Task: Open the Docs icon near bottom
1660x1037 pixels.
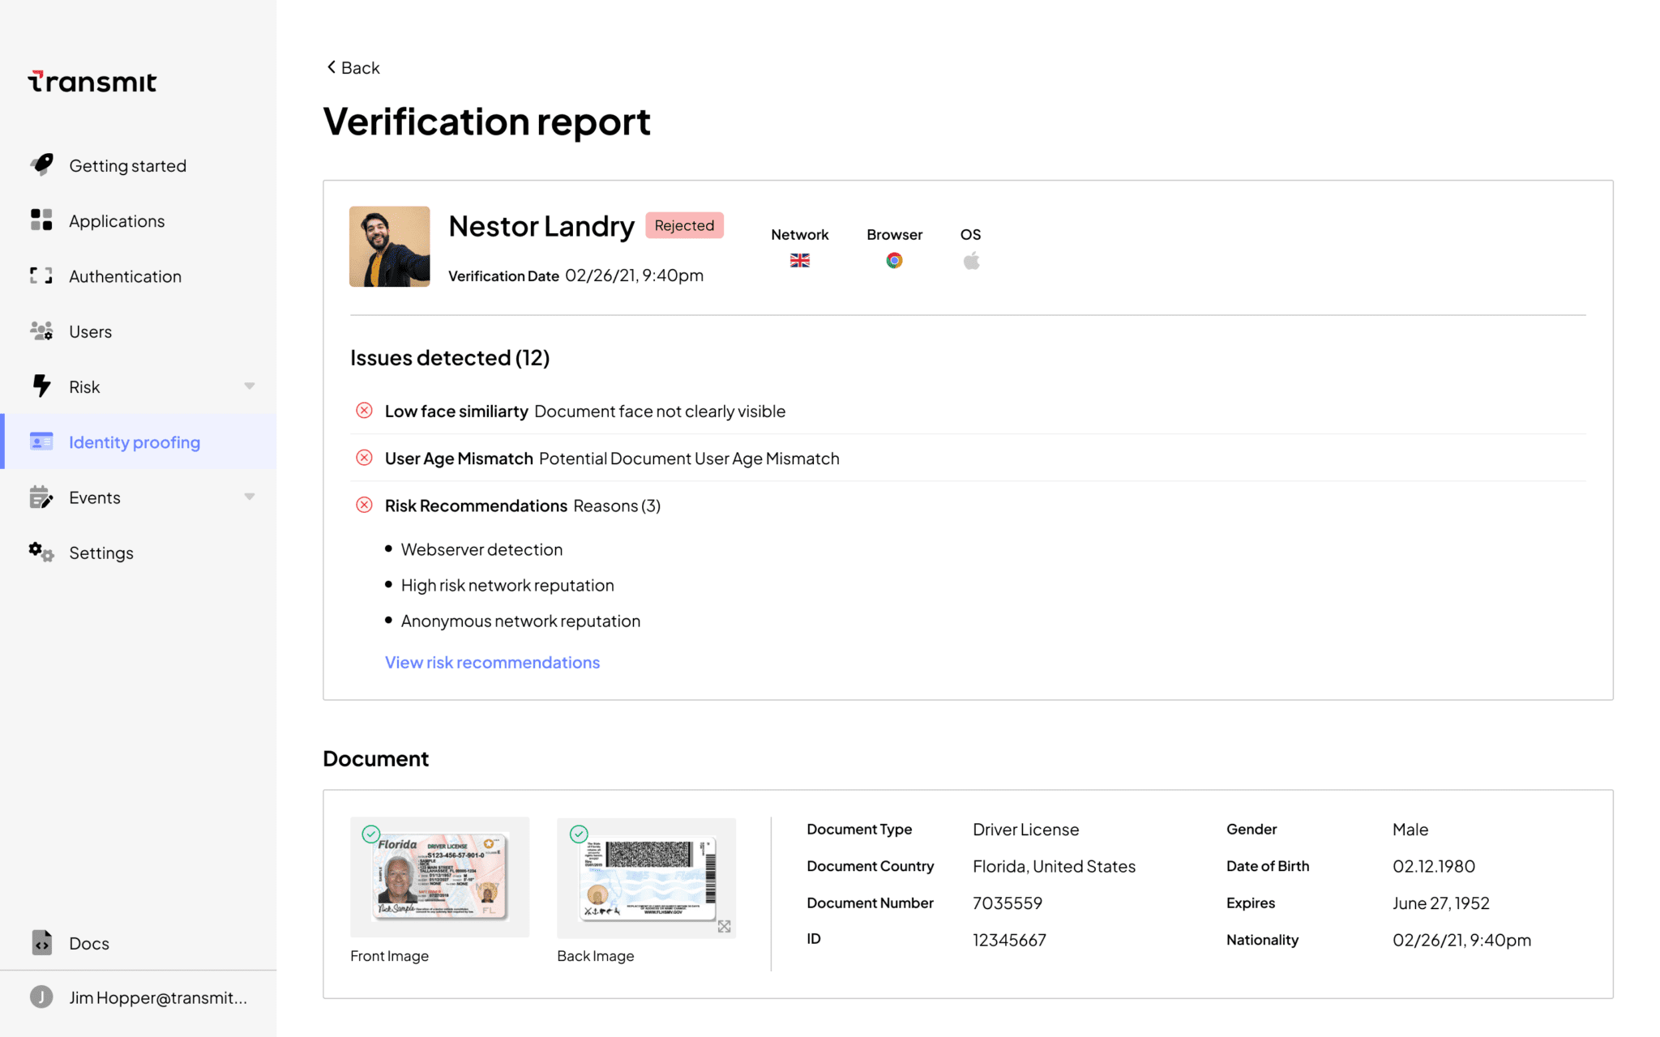Action: [41, 942]
